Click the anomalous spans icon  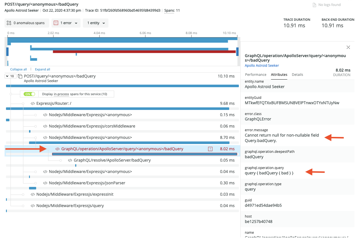(x=9, y=23)
